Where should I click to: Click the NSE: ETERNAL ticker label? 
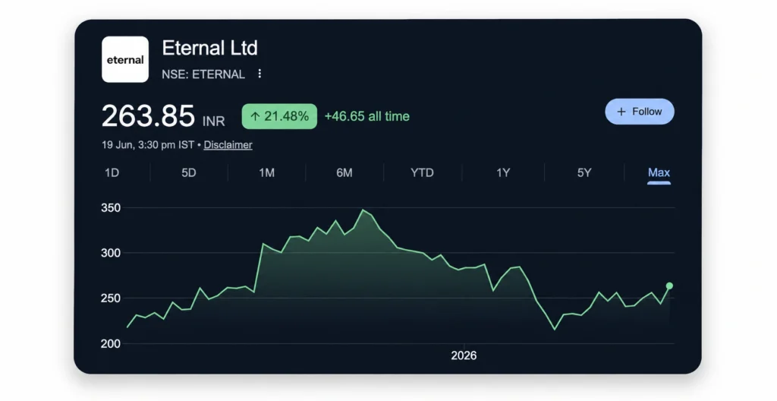point(203,74)
